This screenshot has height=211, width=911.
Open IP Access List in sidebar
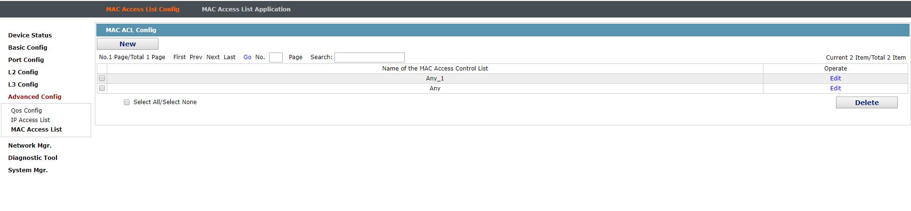click(x=30, y=120)
